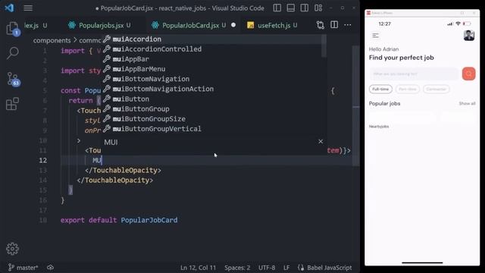
Task: Click the suggestion list scrollbar thumb
Action: click(x=324, y=45)
